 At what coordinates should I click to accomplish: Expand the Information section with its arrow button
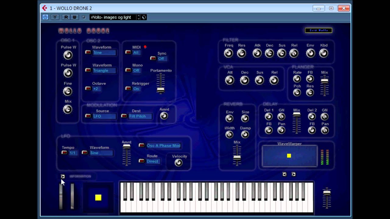pos(63,176)
